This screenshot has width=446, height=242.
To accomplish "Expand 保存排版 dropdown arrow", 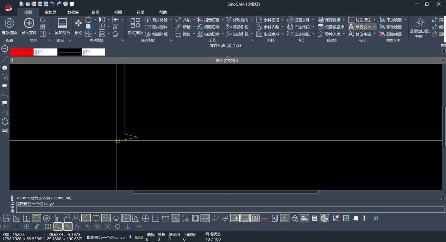I will [x=344, y=20].
